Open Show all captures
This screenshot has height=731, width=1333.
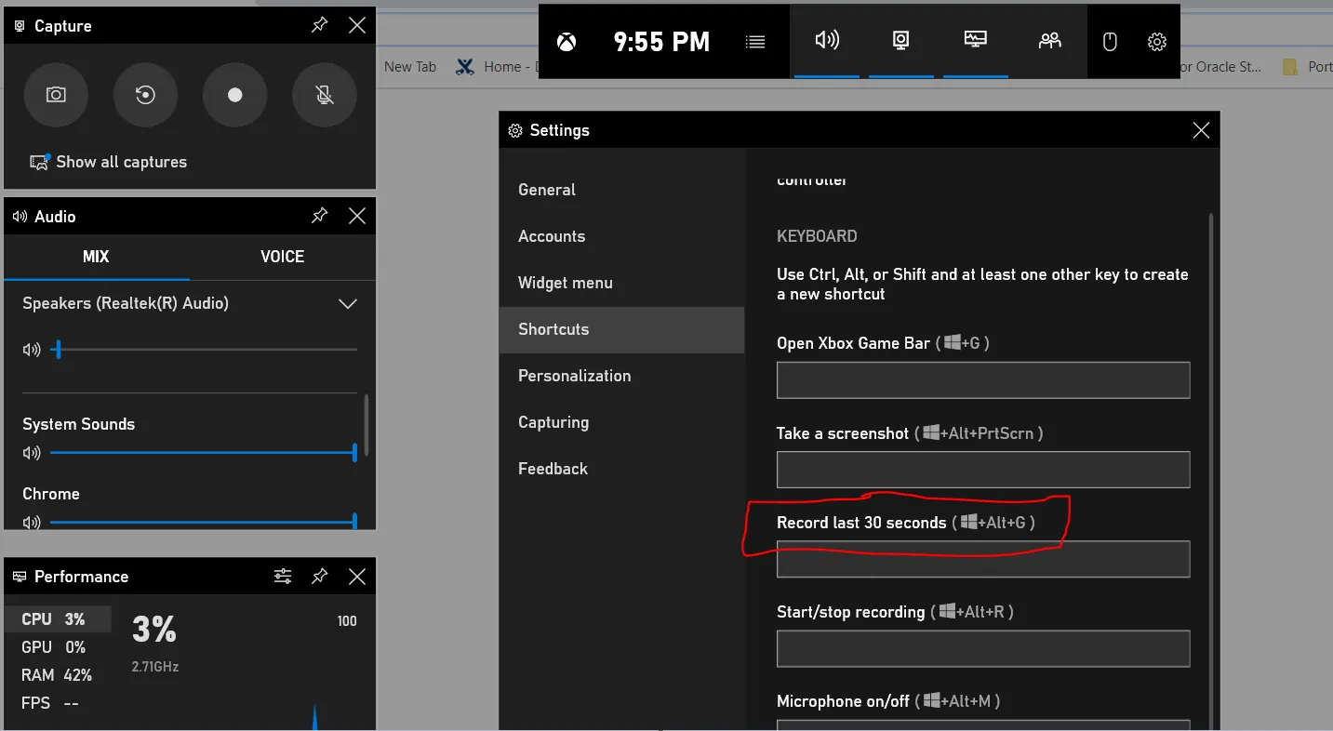click(108, 162)
